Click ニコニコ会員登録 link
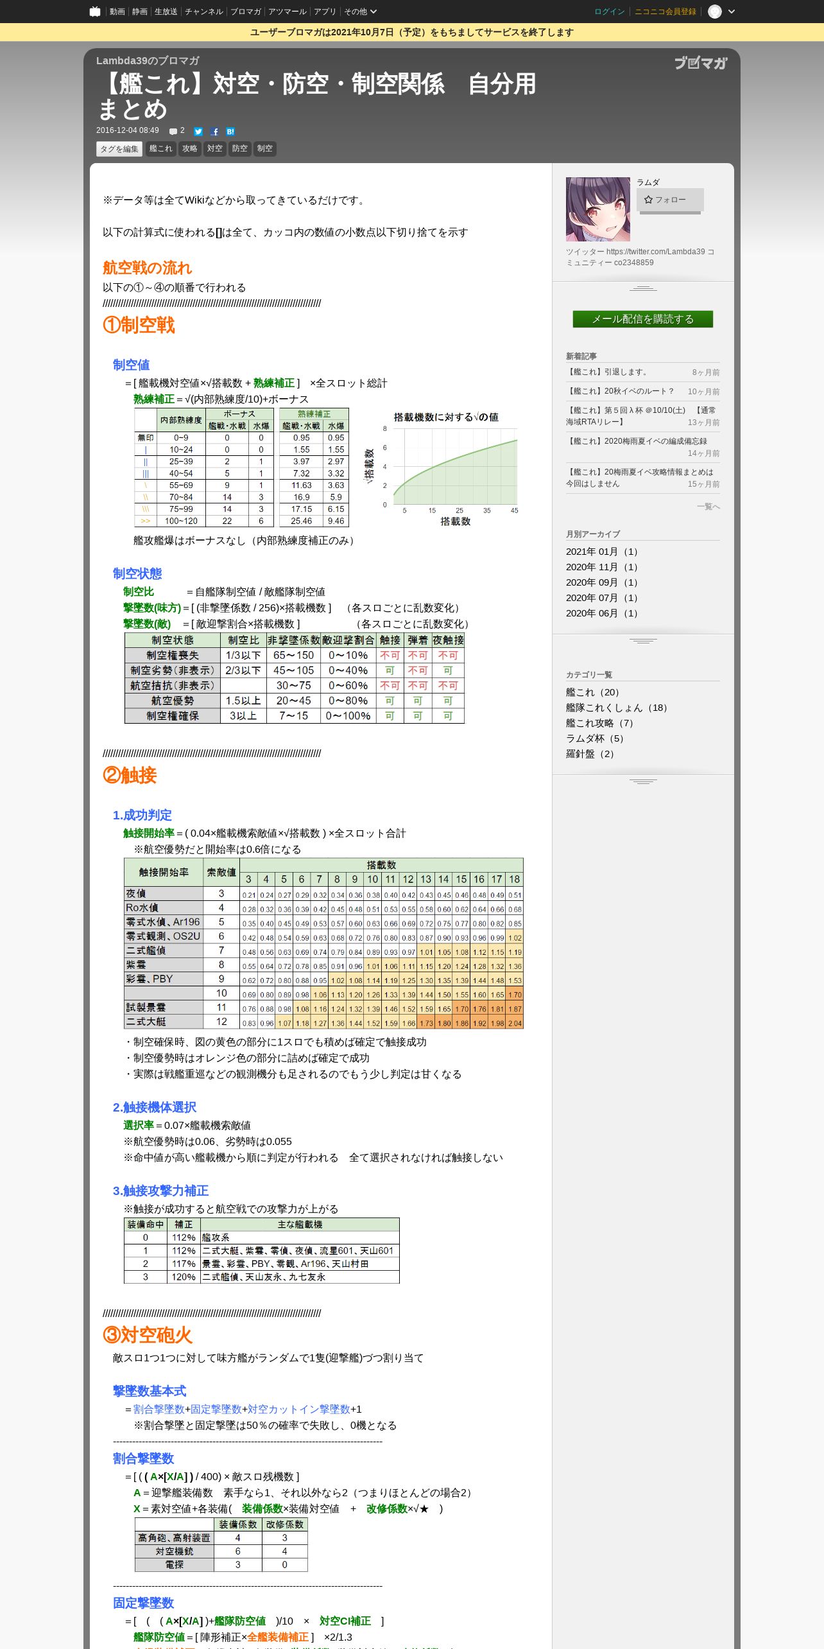Viewport: 824px width, 1649px height. click(x=665, y=12)
